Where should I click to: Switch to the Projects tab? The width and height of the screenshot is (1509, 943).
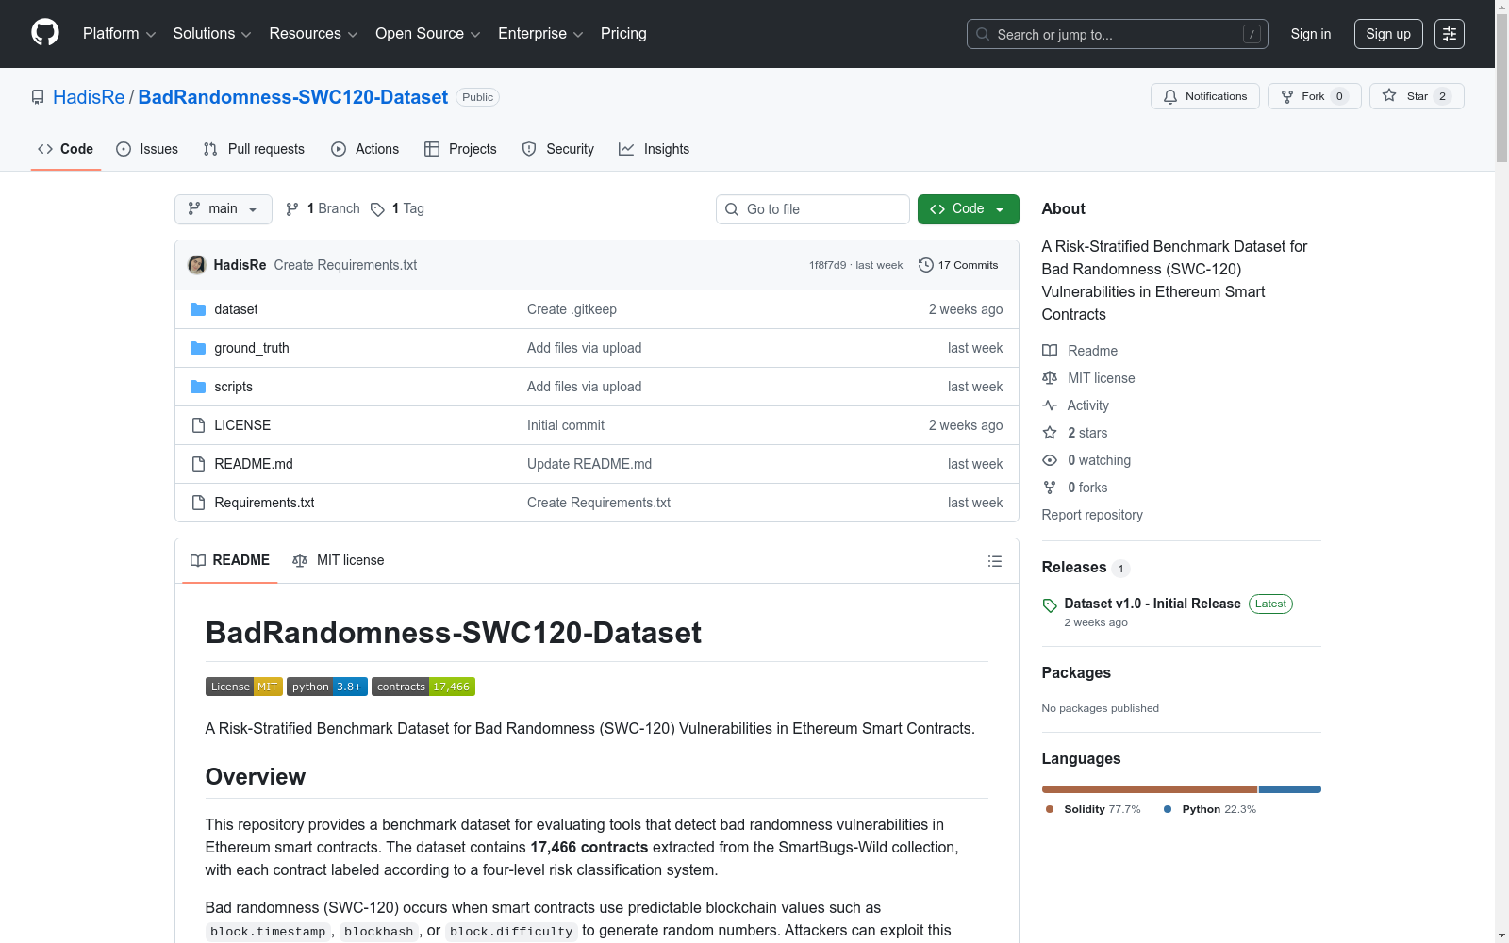point(460,149)
